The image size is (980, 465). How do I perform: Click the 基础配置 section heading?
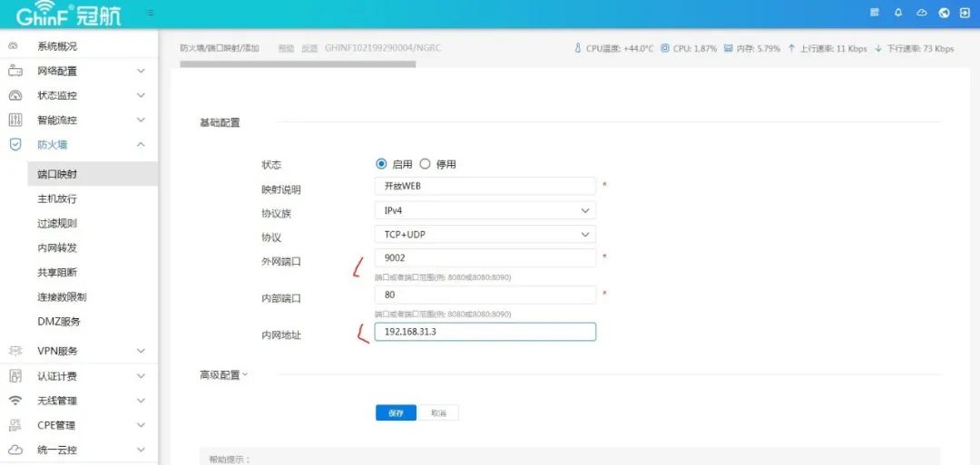tap(220, 123)
